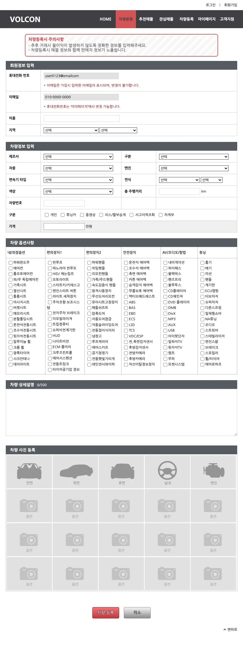
Task: Click the 취소 button
Action: tap(137, 613)
